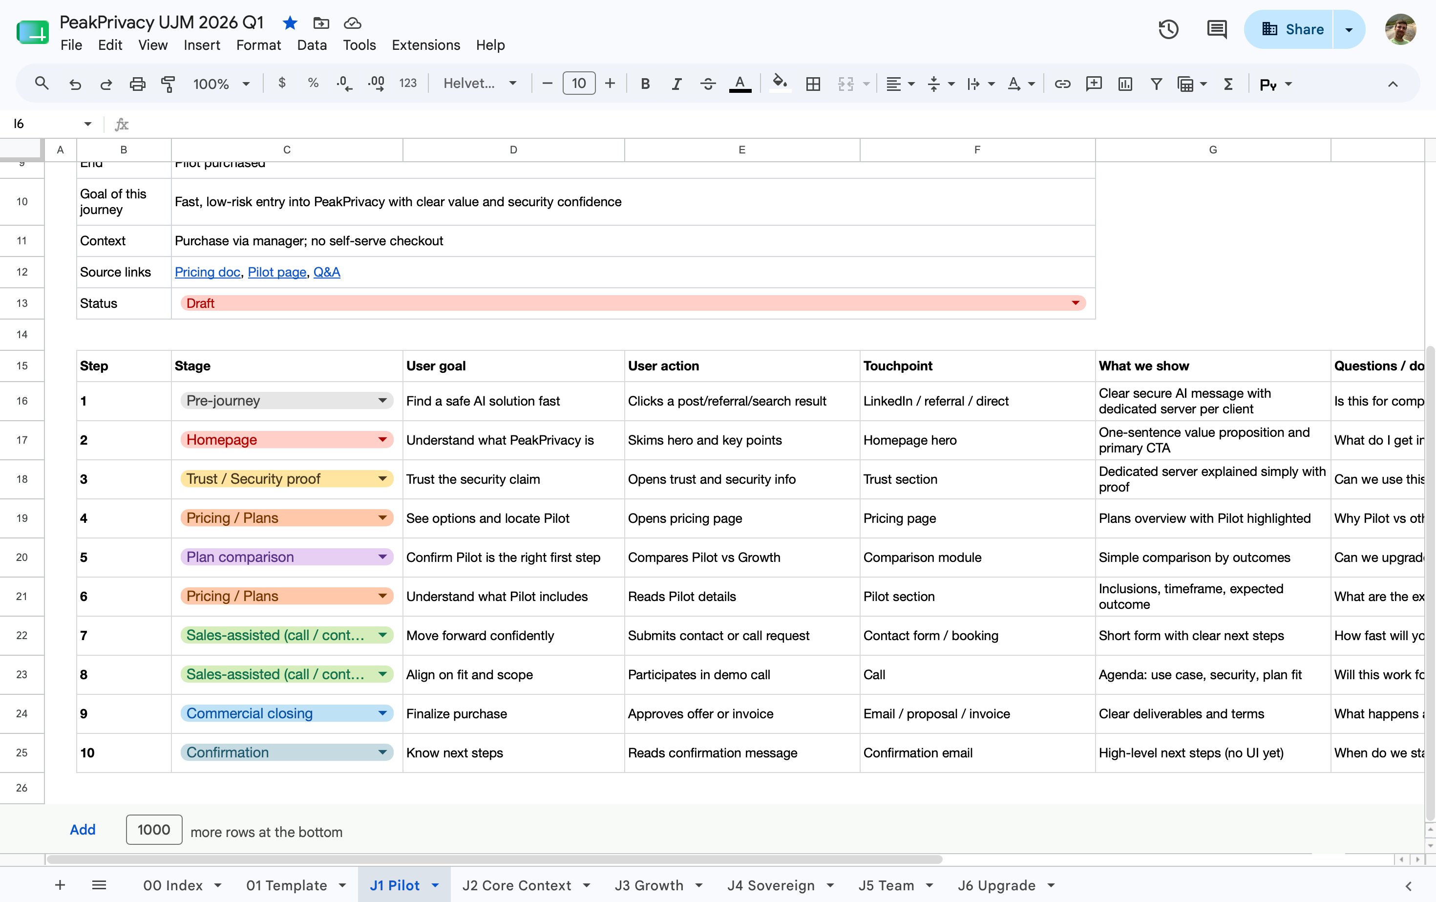
Task: Toggle bold formatting
Action: tap(645, 84)
